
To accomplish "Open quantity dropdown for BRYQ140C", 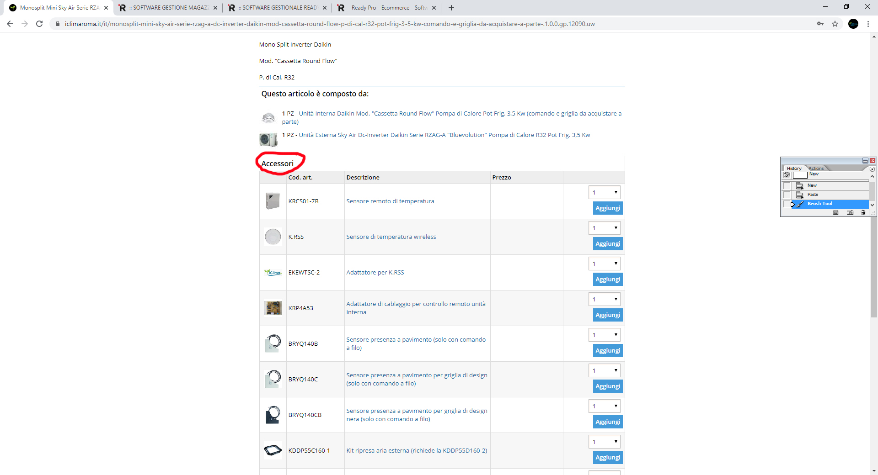I will point(605,370).
